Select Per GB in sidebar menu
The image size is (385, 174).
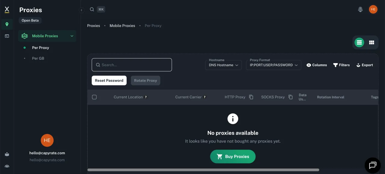[x=38, y=58]
